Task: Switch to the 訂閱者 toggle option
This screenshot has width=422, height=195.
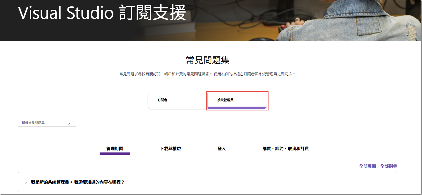Action: (162, 100)
